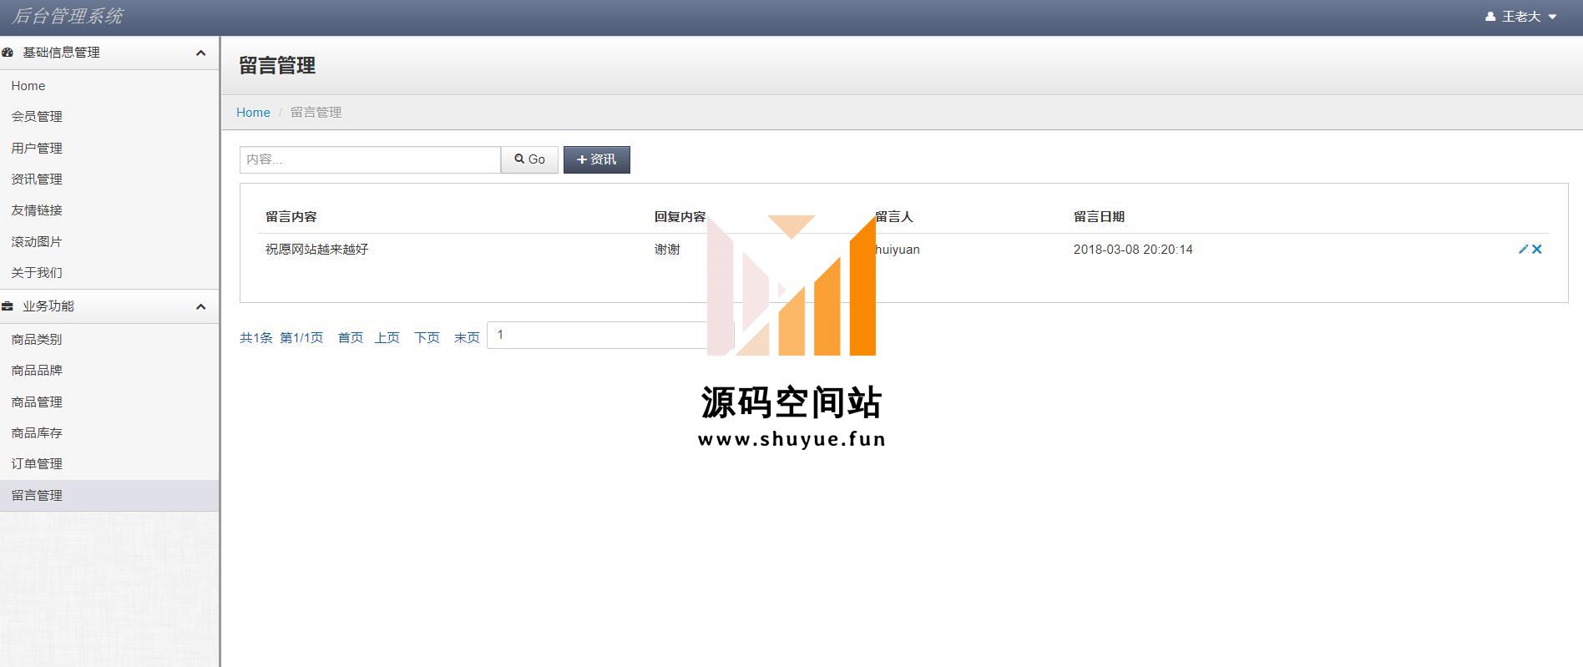The width and height of the screenshot is (1583, 667).
Task: Go to 下页 next page link
Action: [427, 337]
